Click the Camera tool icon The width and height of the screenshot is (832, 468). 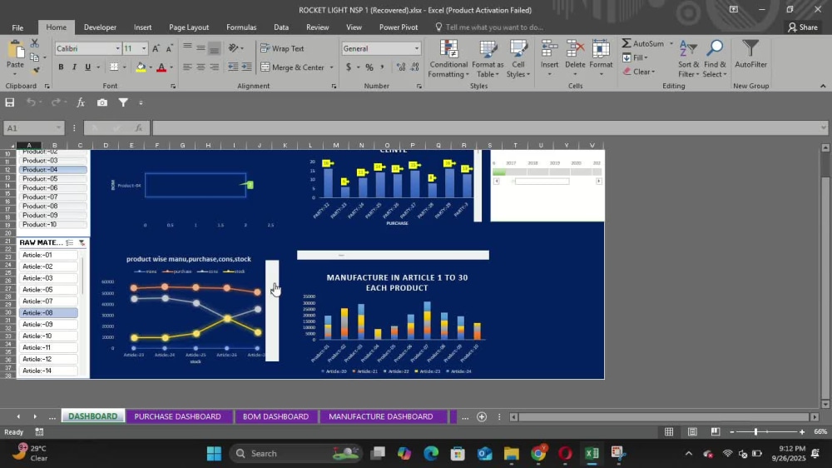pyautogui.click(x=102, y=102)
